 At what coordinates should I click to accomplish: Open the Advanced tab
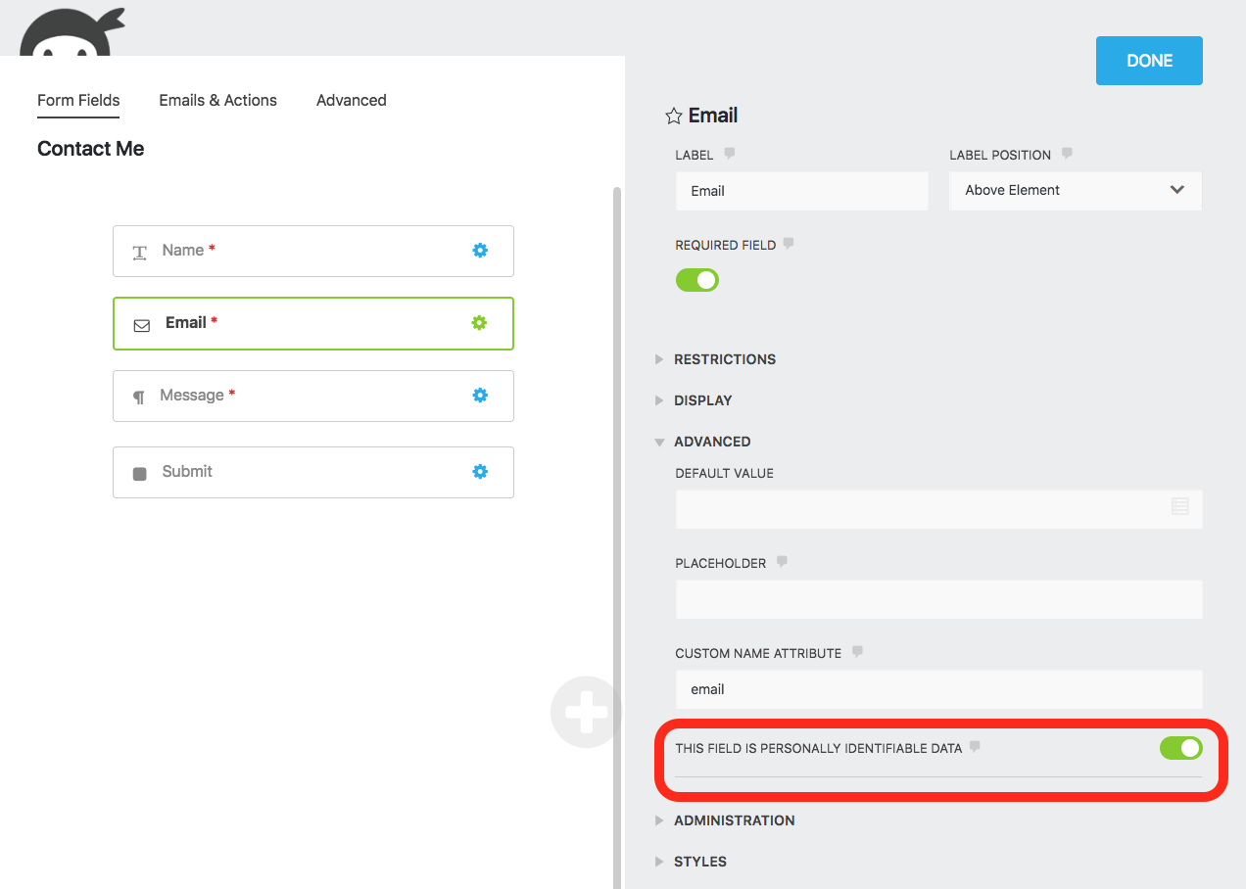(x=351, y=100)
